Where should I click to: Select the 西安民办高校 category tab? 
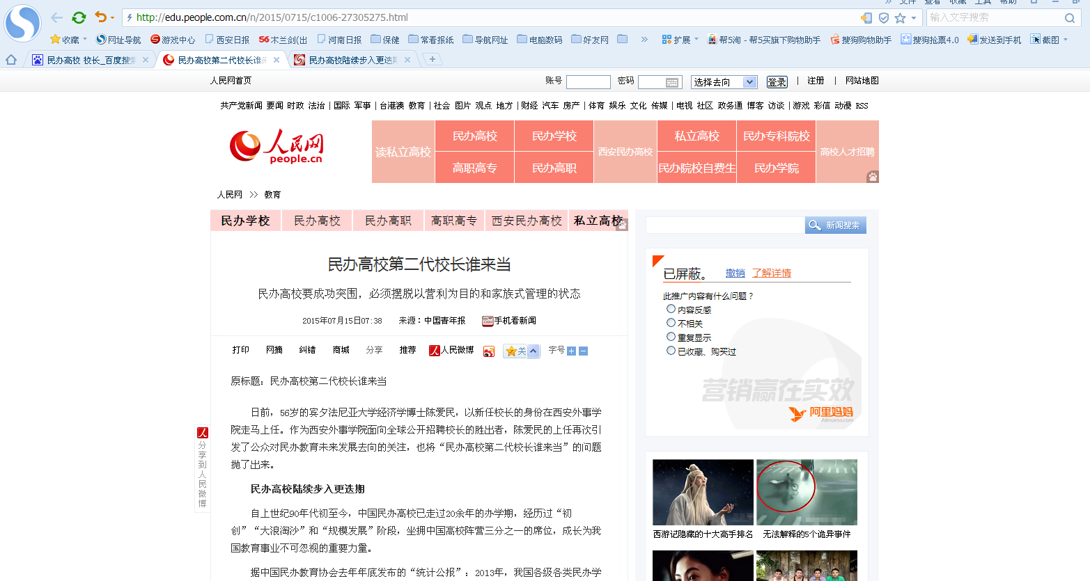pos(527,221)
